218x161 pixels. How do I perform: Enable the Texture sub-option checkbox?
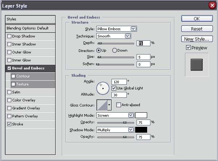tap(13, 84)
